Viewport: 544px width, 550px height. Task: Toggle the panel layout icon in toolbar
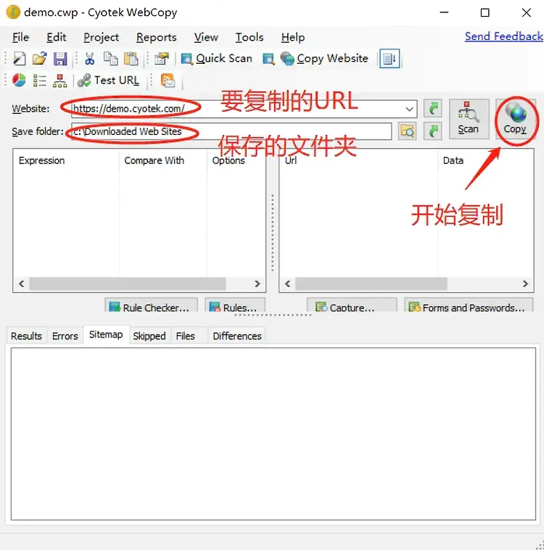coord(390,59)
